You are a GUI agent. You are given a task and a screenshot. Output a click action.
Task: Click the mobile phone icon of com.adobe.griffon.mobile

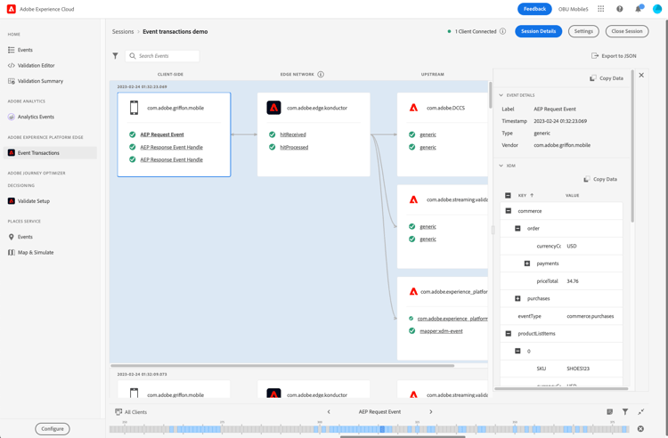coord(134,108)
